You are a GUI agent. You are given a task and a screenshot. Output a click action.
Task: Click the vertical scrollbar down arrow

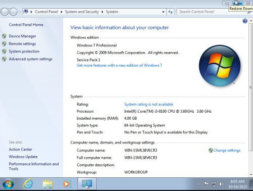[251, 175]
